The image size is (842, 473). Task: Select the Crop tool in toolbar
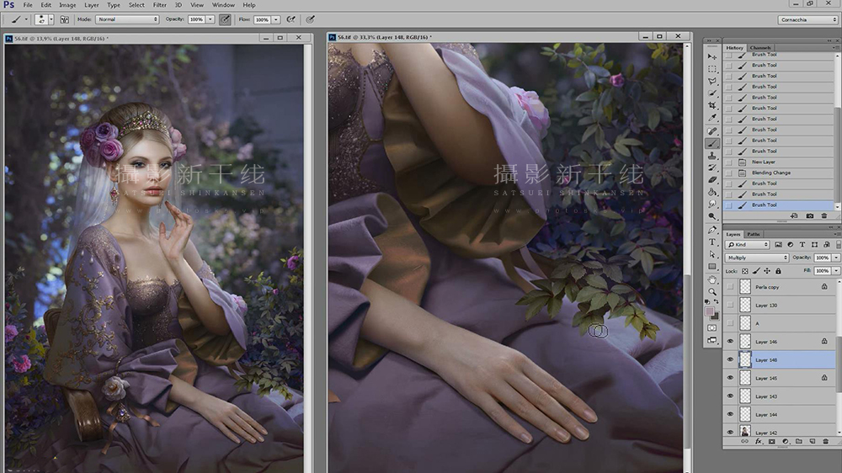pyautogui.click(x=712, y=105)
